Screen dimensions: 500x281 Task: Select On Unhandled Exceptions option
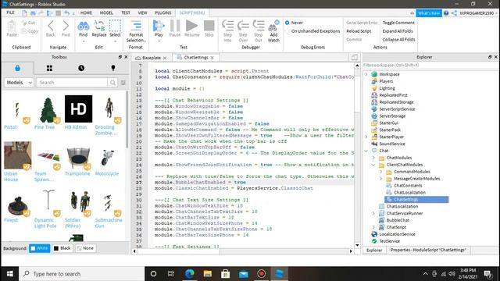[287, 31]
